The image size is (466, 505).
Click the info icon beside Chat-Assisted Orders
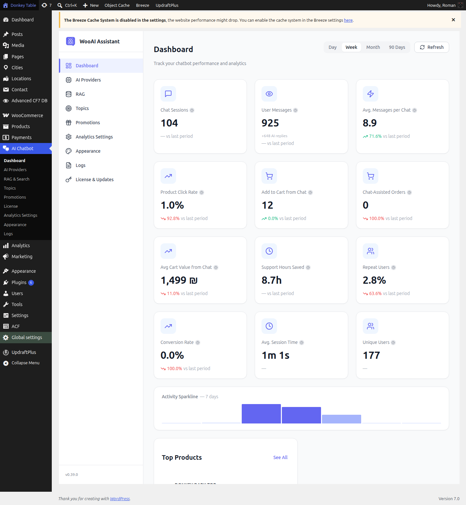[409, 192]
